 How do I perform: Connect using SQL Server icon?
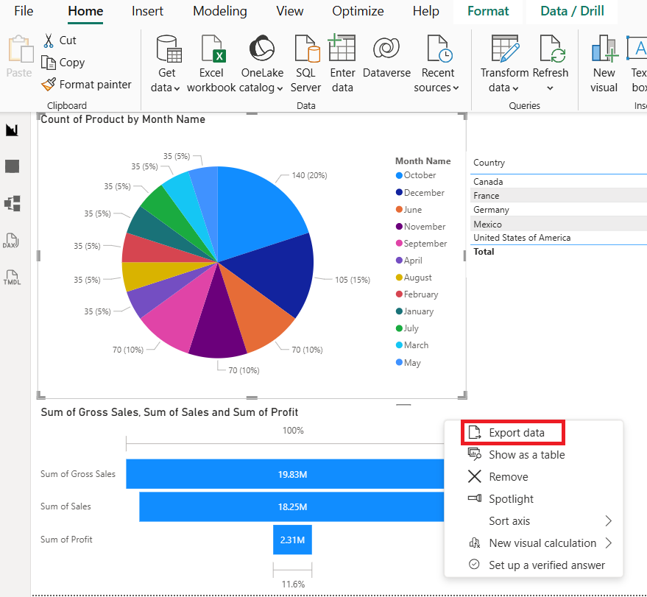point(307,49)
